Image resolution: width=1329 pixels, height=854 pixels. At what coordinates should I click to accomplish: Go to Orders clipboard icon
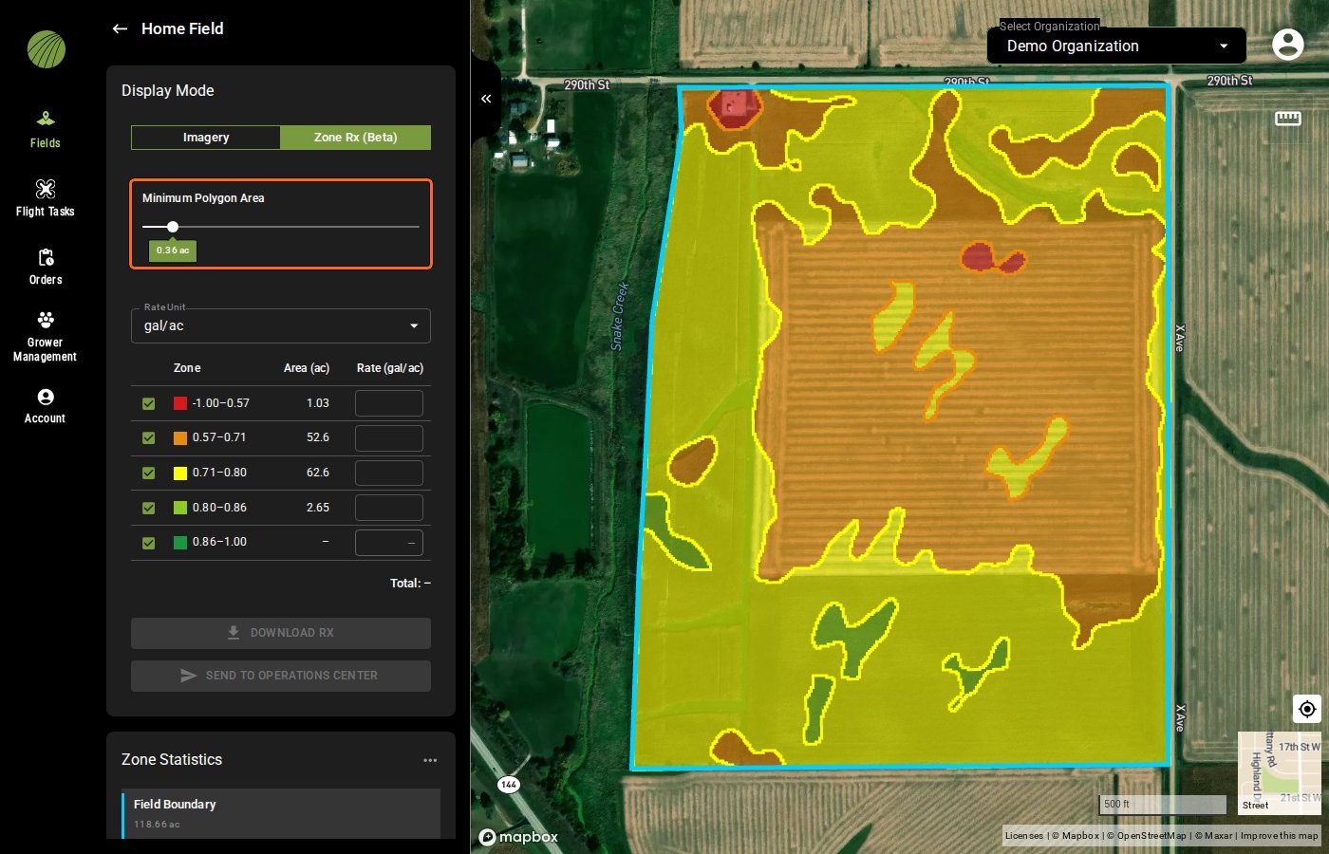[46, 257]
